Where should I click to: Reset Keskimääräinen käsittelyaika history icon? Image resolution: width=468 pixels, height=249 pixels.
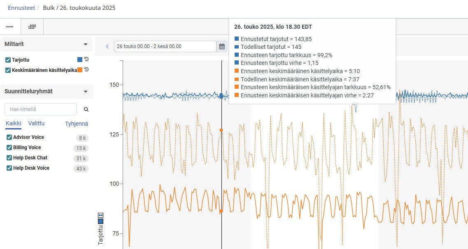[x=86, y=70]
